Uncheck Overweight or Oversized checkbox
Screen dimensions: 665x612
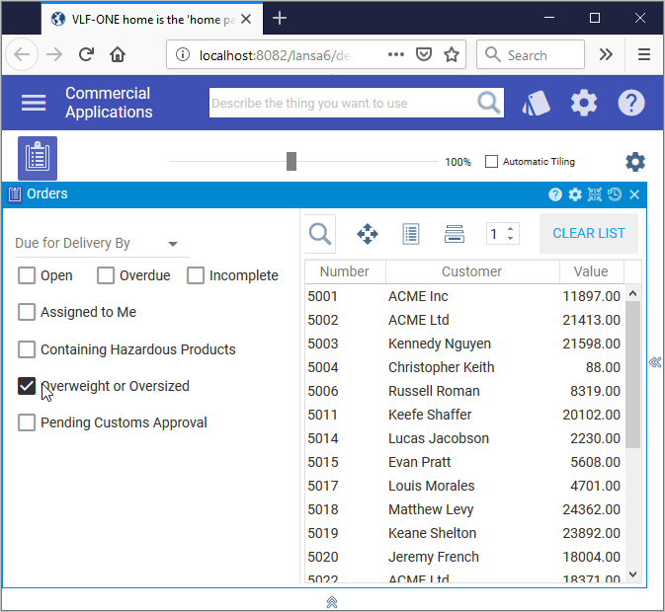27,386
